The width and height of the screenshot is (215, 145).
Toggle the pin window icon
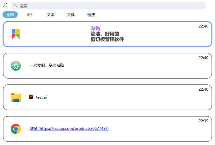coord(5,5)
